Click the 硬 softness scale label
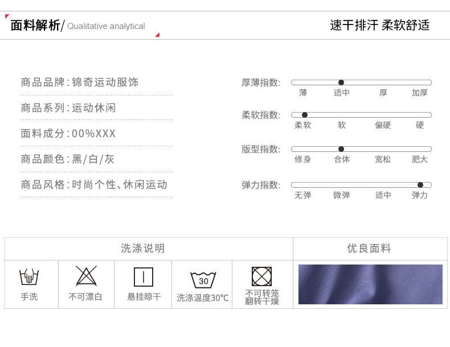450x347 pixels. [420, 125]
